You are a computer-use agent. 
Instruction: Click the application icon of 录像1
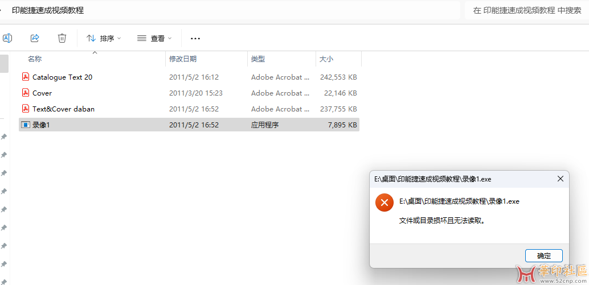click(26, 125)
